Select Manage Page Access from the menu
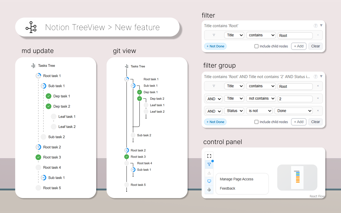This screenshot has width=341, height=213. [237, 179]
